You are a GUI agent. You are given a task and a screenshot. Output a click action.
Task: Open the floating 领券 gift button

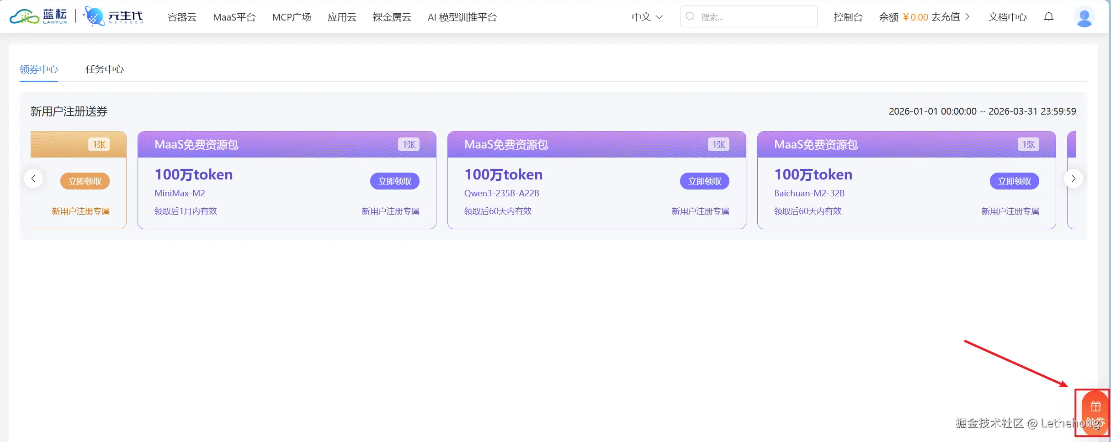[1095, 414]
